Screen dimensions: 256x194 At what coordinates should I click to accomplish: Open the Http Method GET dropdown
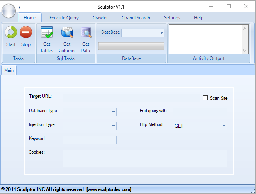point(224,126)
